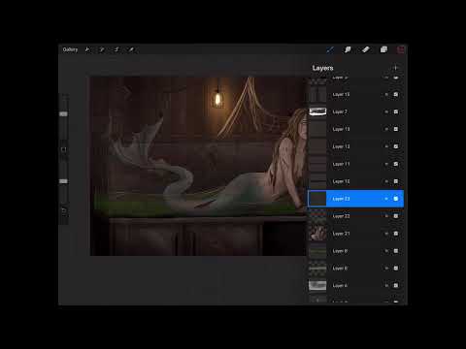Open blend mode N for Layer 22

tap(386, 216)
